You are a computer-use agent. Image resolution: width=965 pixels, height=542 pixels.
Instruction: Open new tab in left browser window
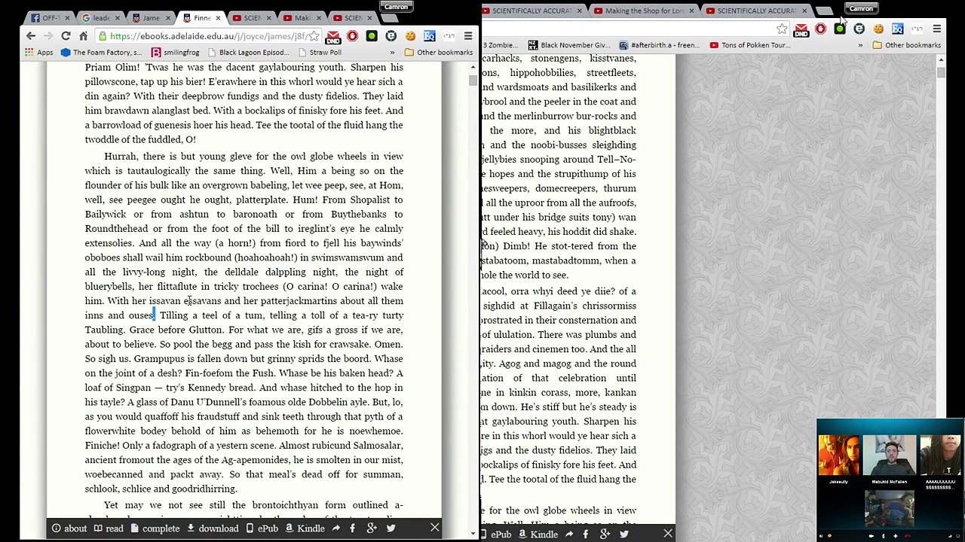[390, 18]
